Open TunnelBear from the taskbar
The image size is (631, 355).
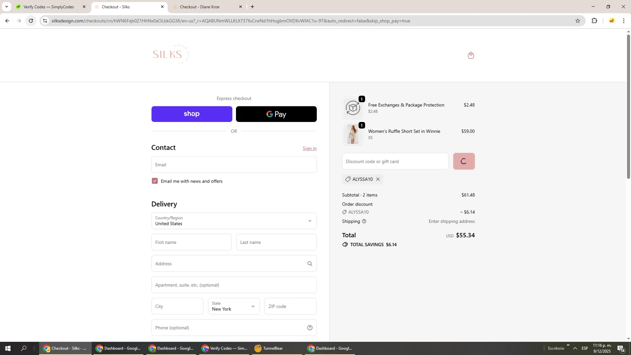click(x=276, y=348)
